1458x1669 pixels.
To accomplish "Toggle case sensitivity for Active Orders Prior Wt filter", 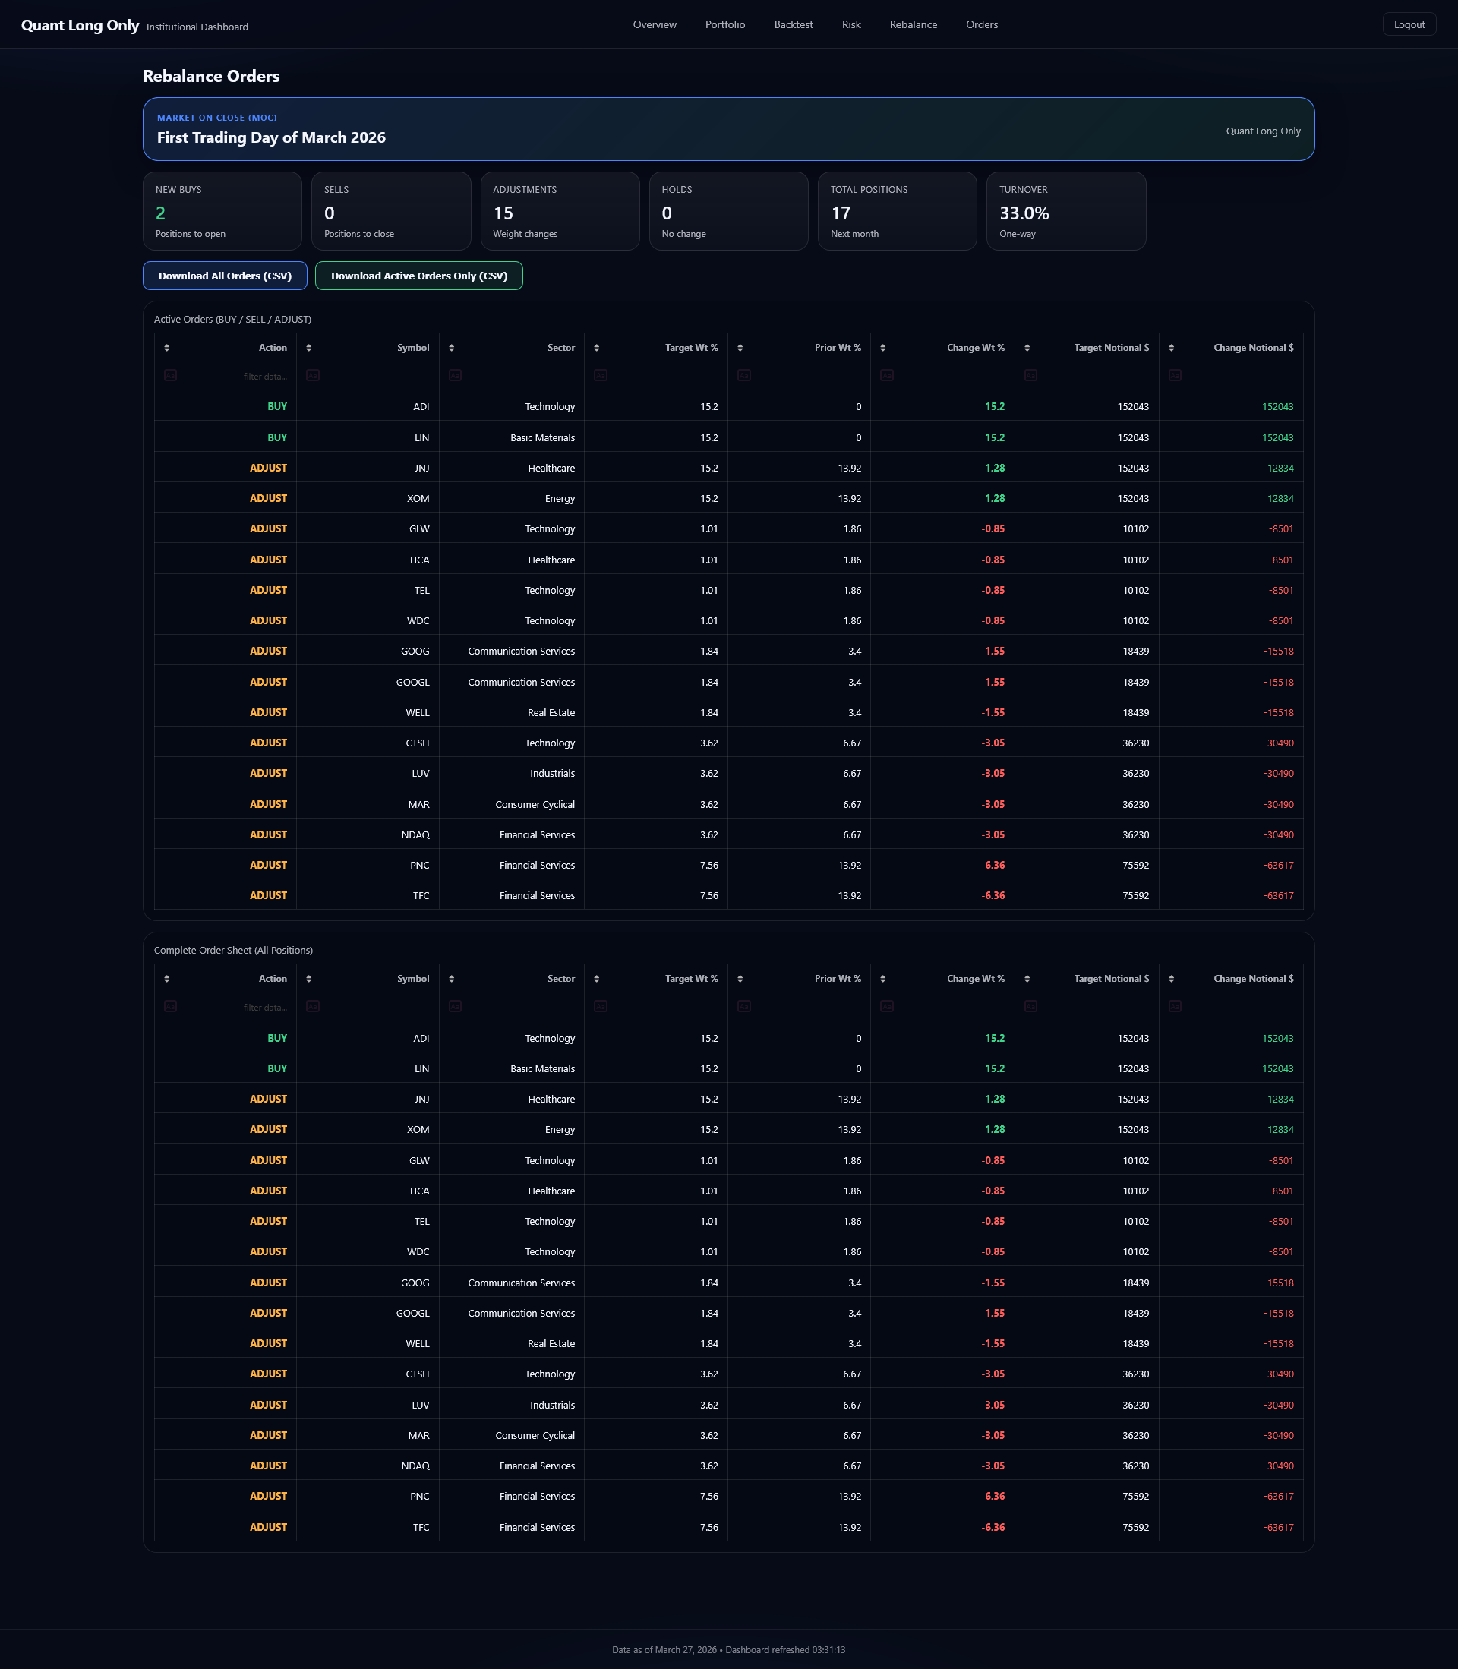I will pyautogui.click(x=743, y=376).
